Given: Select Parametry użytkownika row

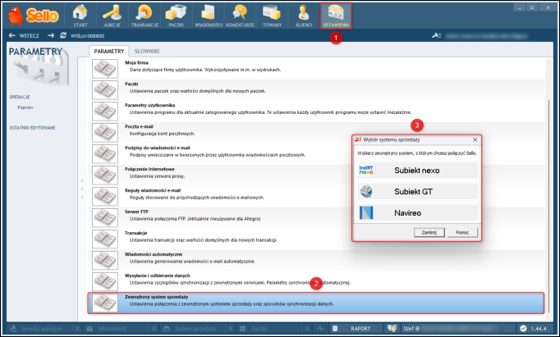Looking at the screenshot, I should [316, 111].
